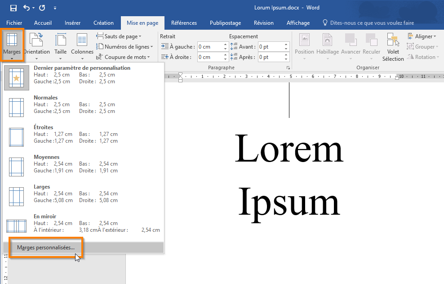Click Marges personnalisées... option
The height and width of the screenshot is (284, 444).
coord(84,248)
